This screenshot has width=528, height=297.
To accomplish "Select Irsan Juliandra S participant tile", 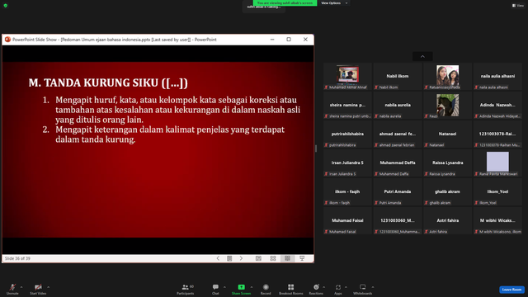I will 347,163.
